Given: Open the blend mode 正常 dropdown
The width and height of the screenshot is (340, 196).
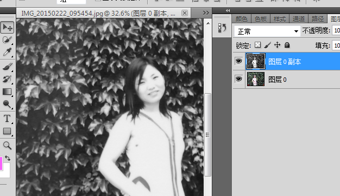Looking at the screenshot, I should tap(267, 31).
